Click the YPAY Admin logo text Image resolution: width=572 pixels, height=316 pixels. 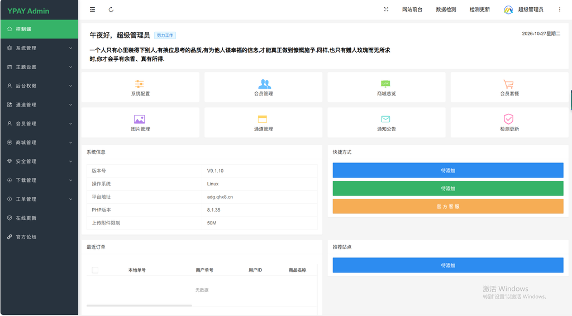[28, 11]
